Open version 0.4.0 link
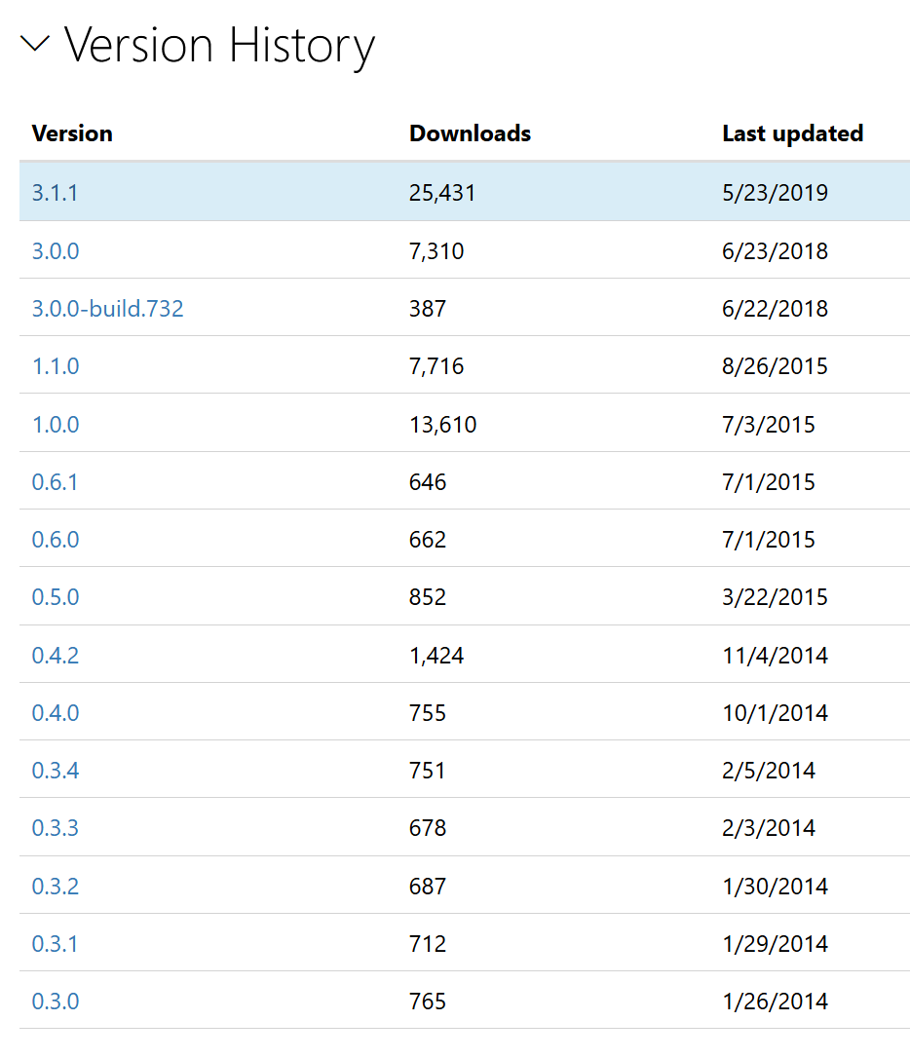910x1059 pixels. (x=56, y=713)
